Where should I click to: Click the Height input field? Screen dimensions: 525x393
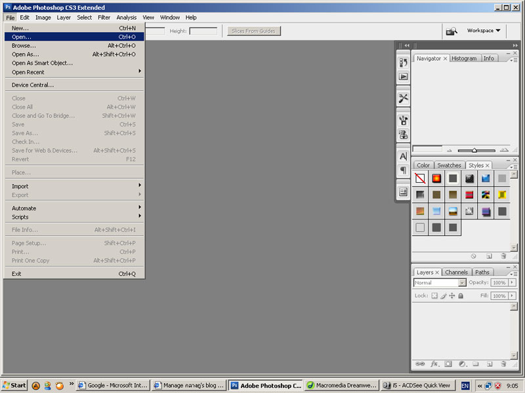(203, 31)
